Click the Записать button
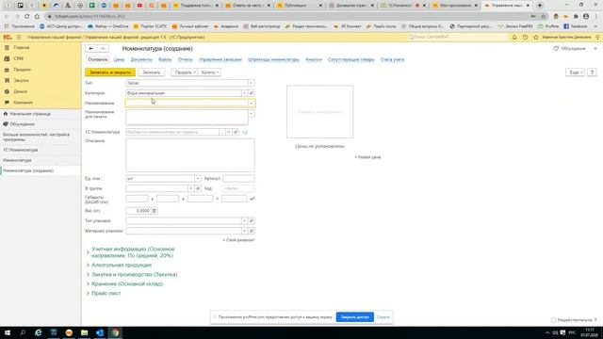Screen dimensions: 603x339 tap(151, 73)
